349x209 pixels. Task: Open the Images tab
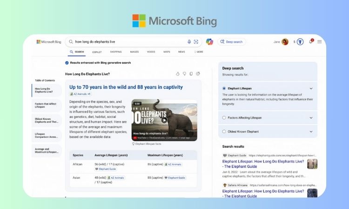click(134, 52)
